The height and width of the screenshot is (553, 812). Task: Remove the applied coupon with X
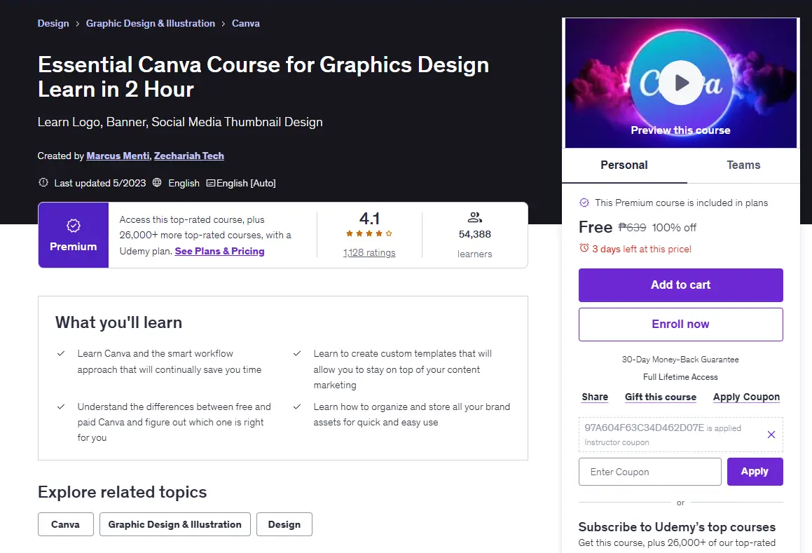(x=771, y=435)
